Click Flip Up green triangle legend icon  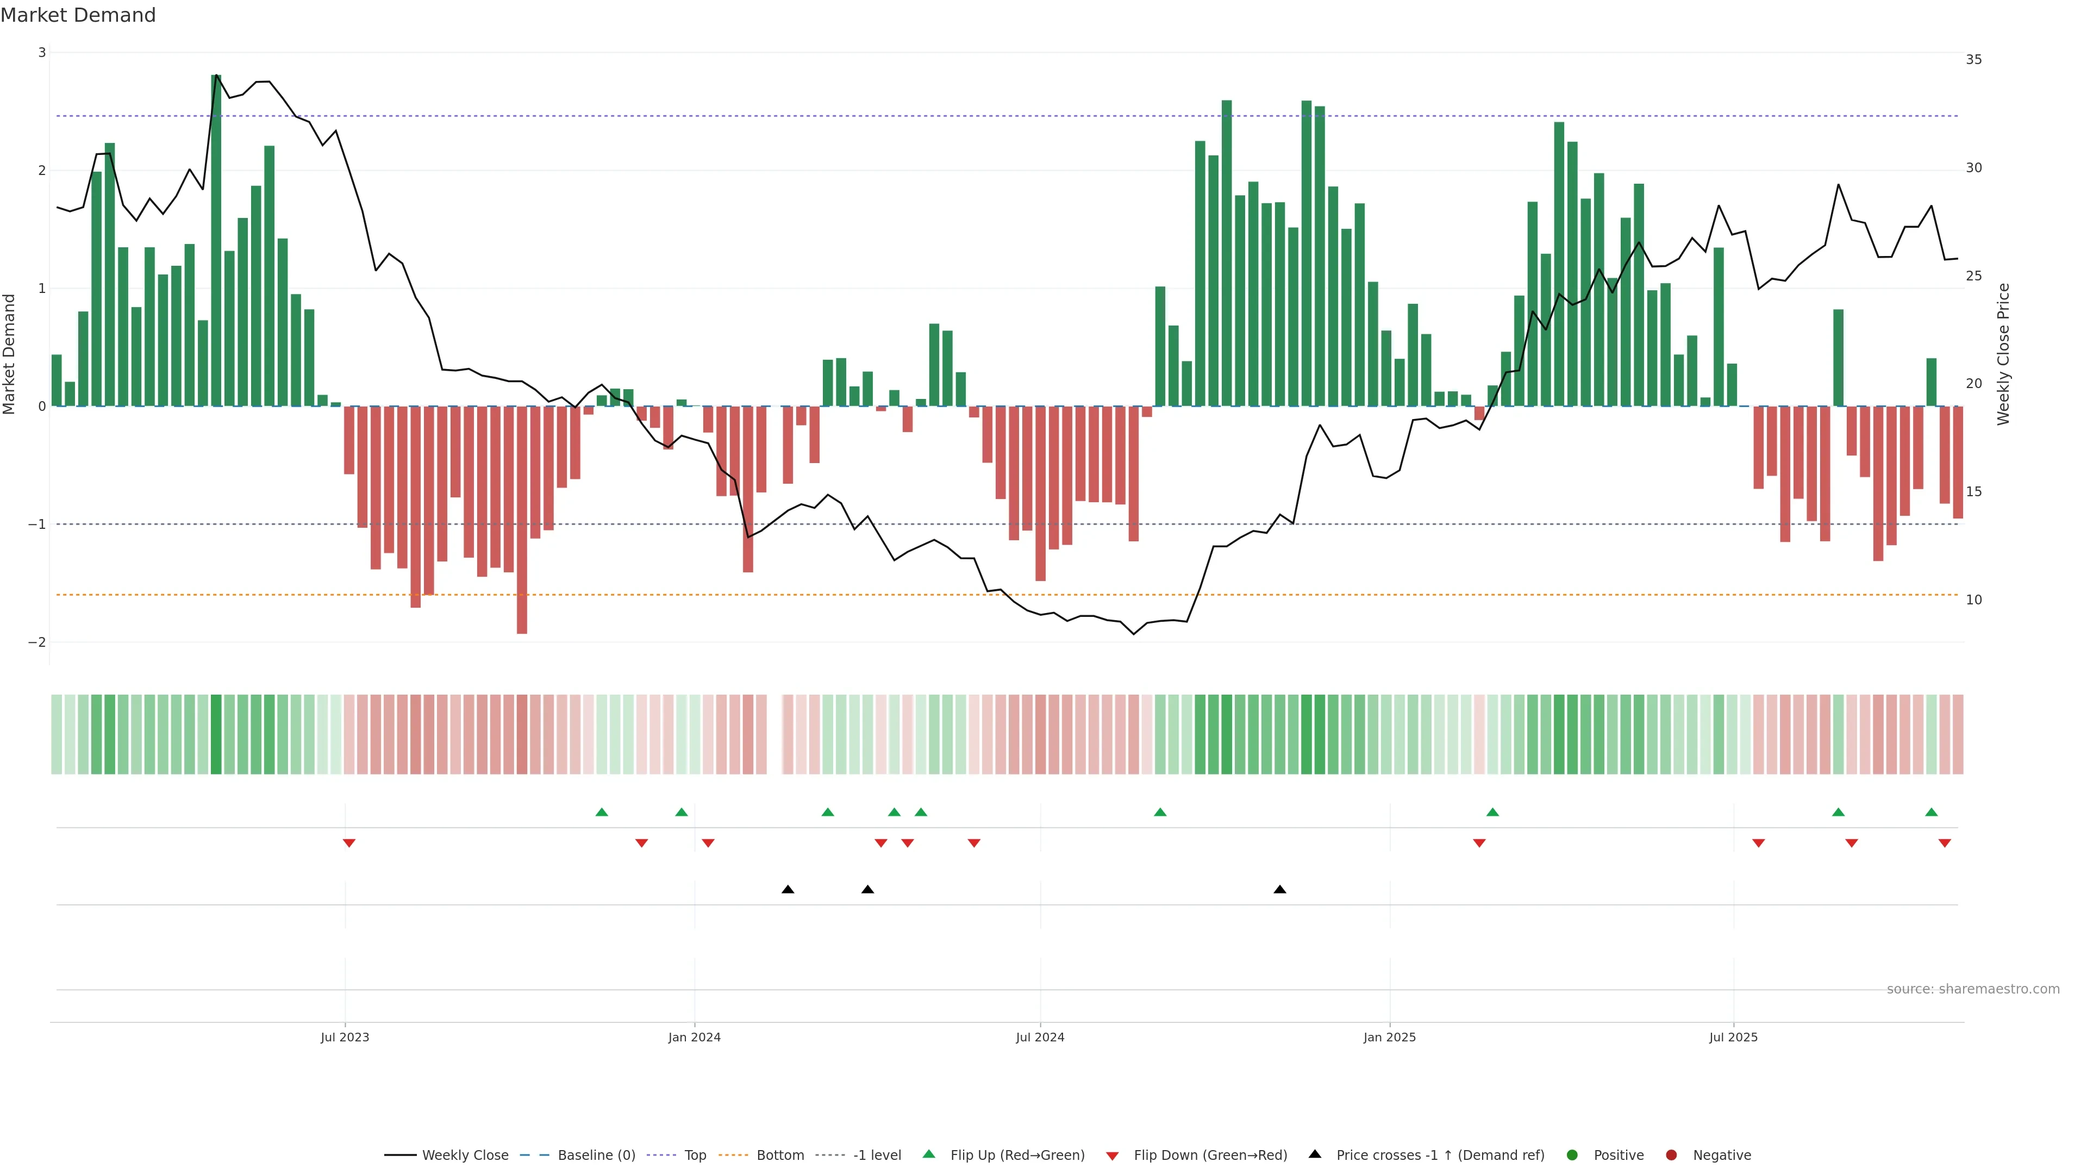pos(929,1154)
